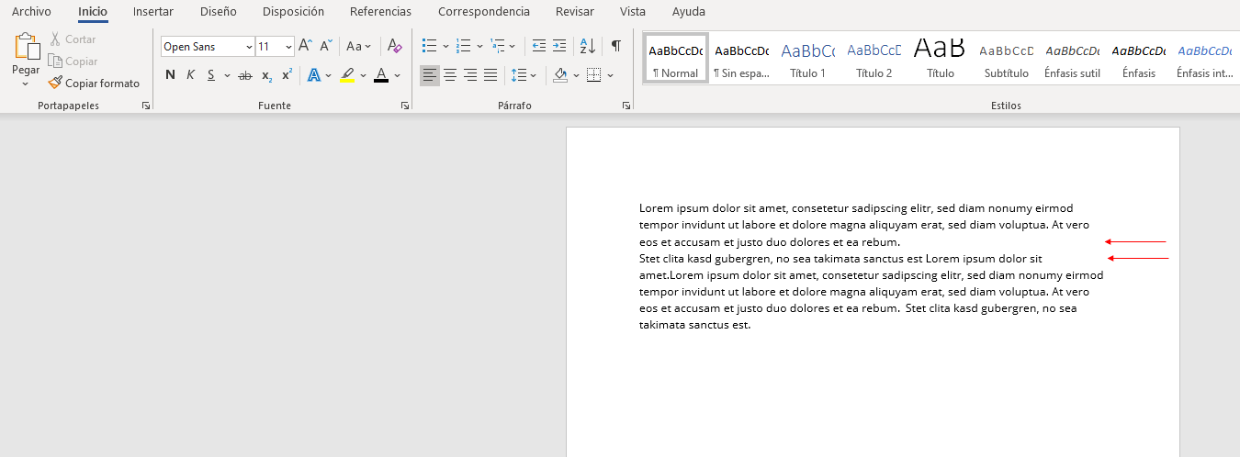Decrease the paragraph indent
This screenshot has width=1240, height=457.
coord(539,46)
